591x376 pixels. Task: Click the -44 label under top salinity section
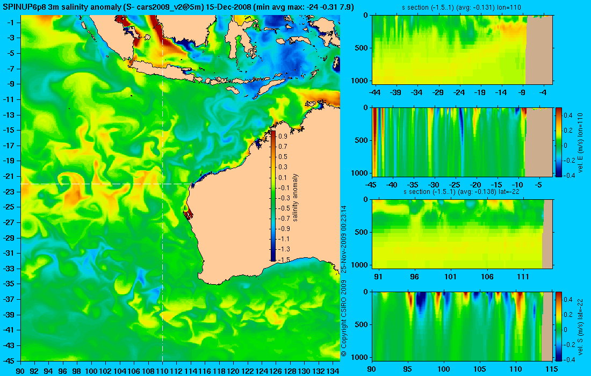375,92
